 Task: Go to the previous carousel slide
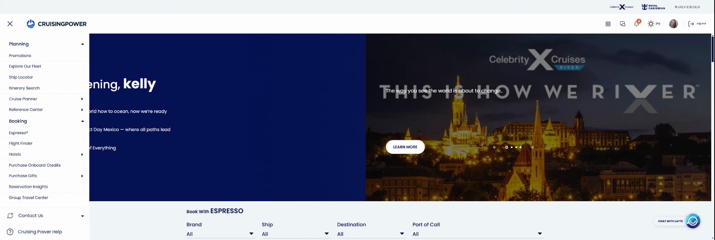point(495,147)
